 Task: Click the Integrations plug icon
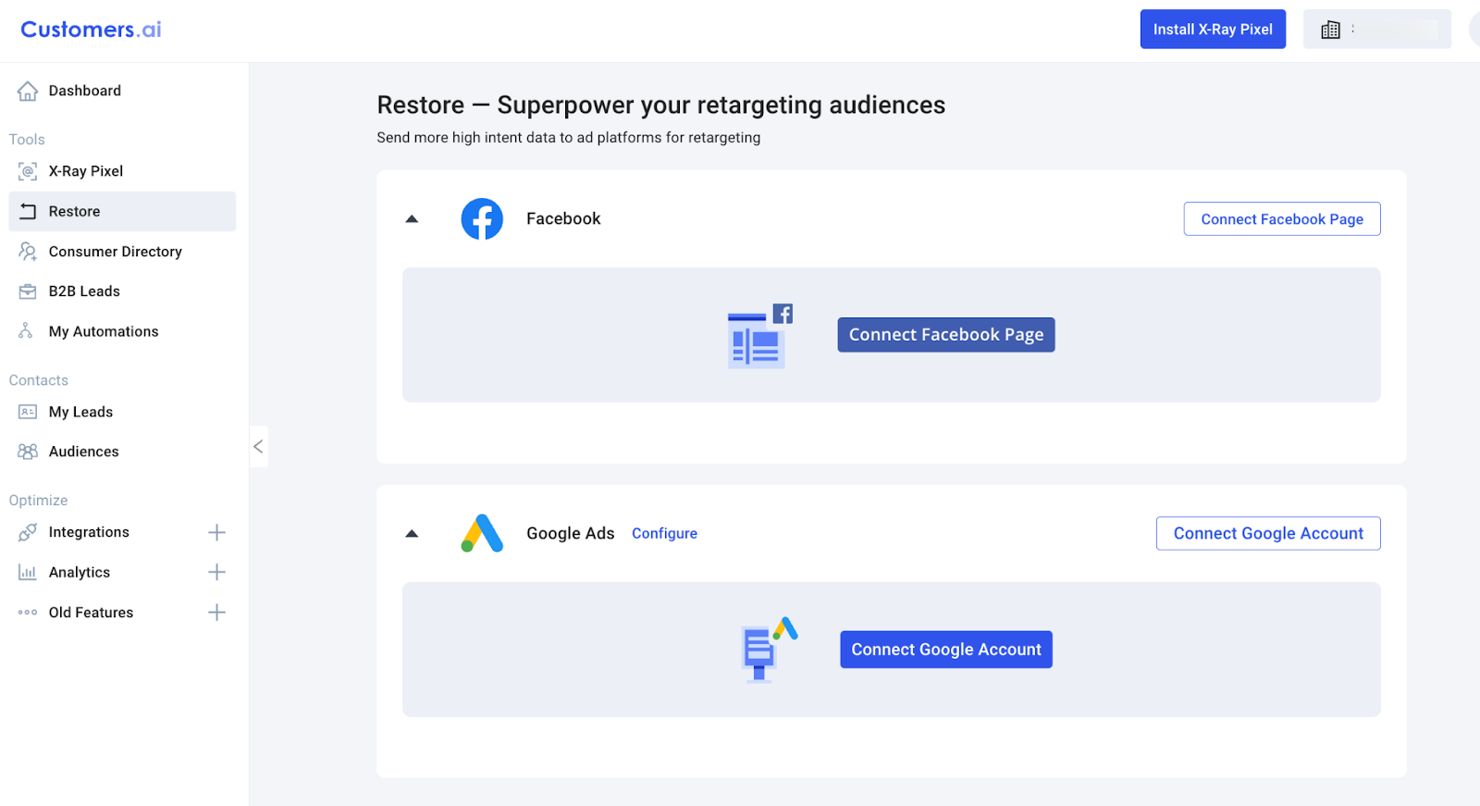[28, 532]
